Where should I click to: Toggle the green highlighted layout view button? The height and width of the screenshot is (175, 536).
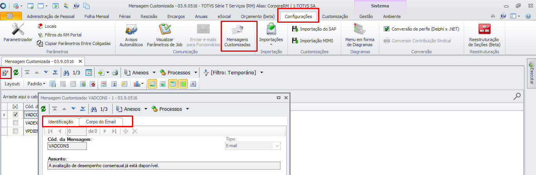pos(183,84)
